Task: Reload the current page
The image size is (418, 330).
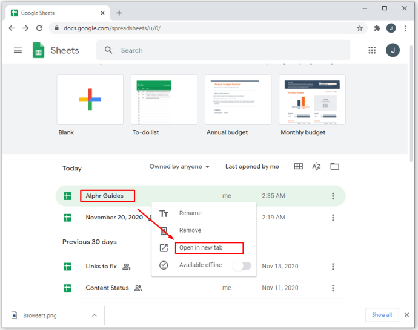Action: [39, 28]
